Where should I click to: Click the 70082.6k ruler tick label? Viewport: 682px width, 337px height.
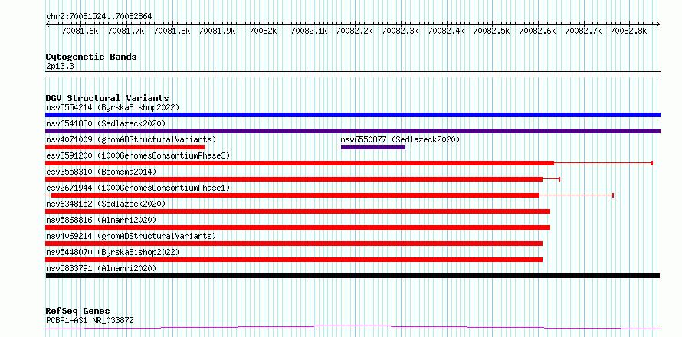coord(537,31)
